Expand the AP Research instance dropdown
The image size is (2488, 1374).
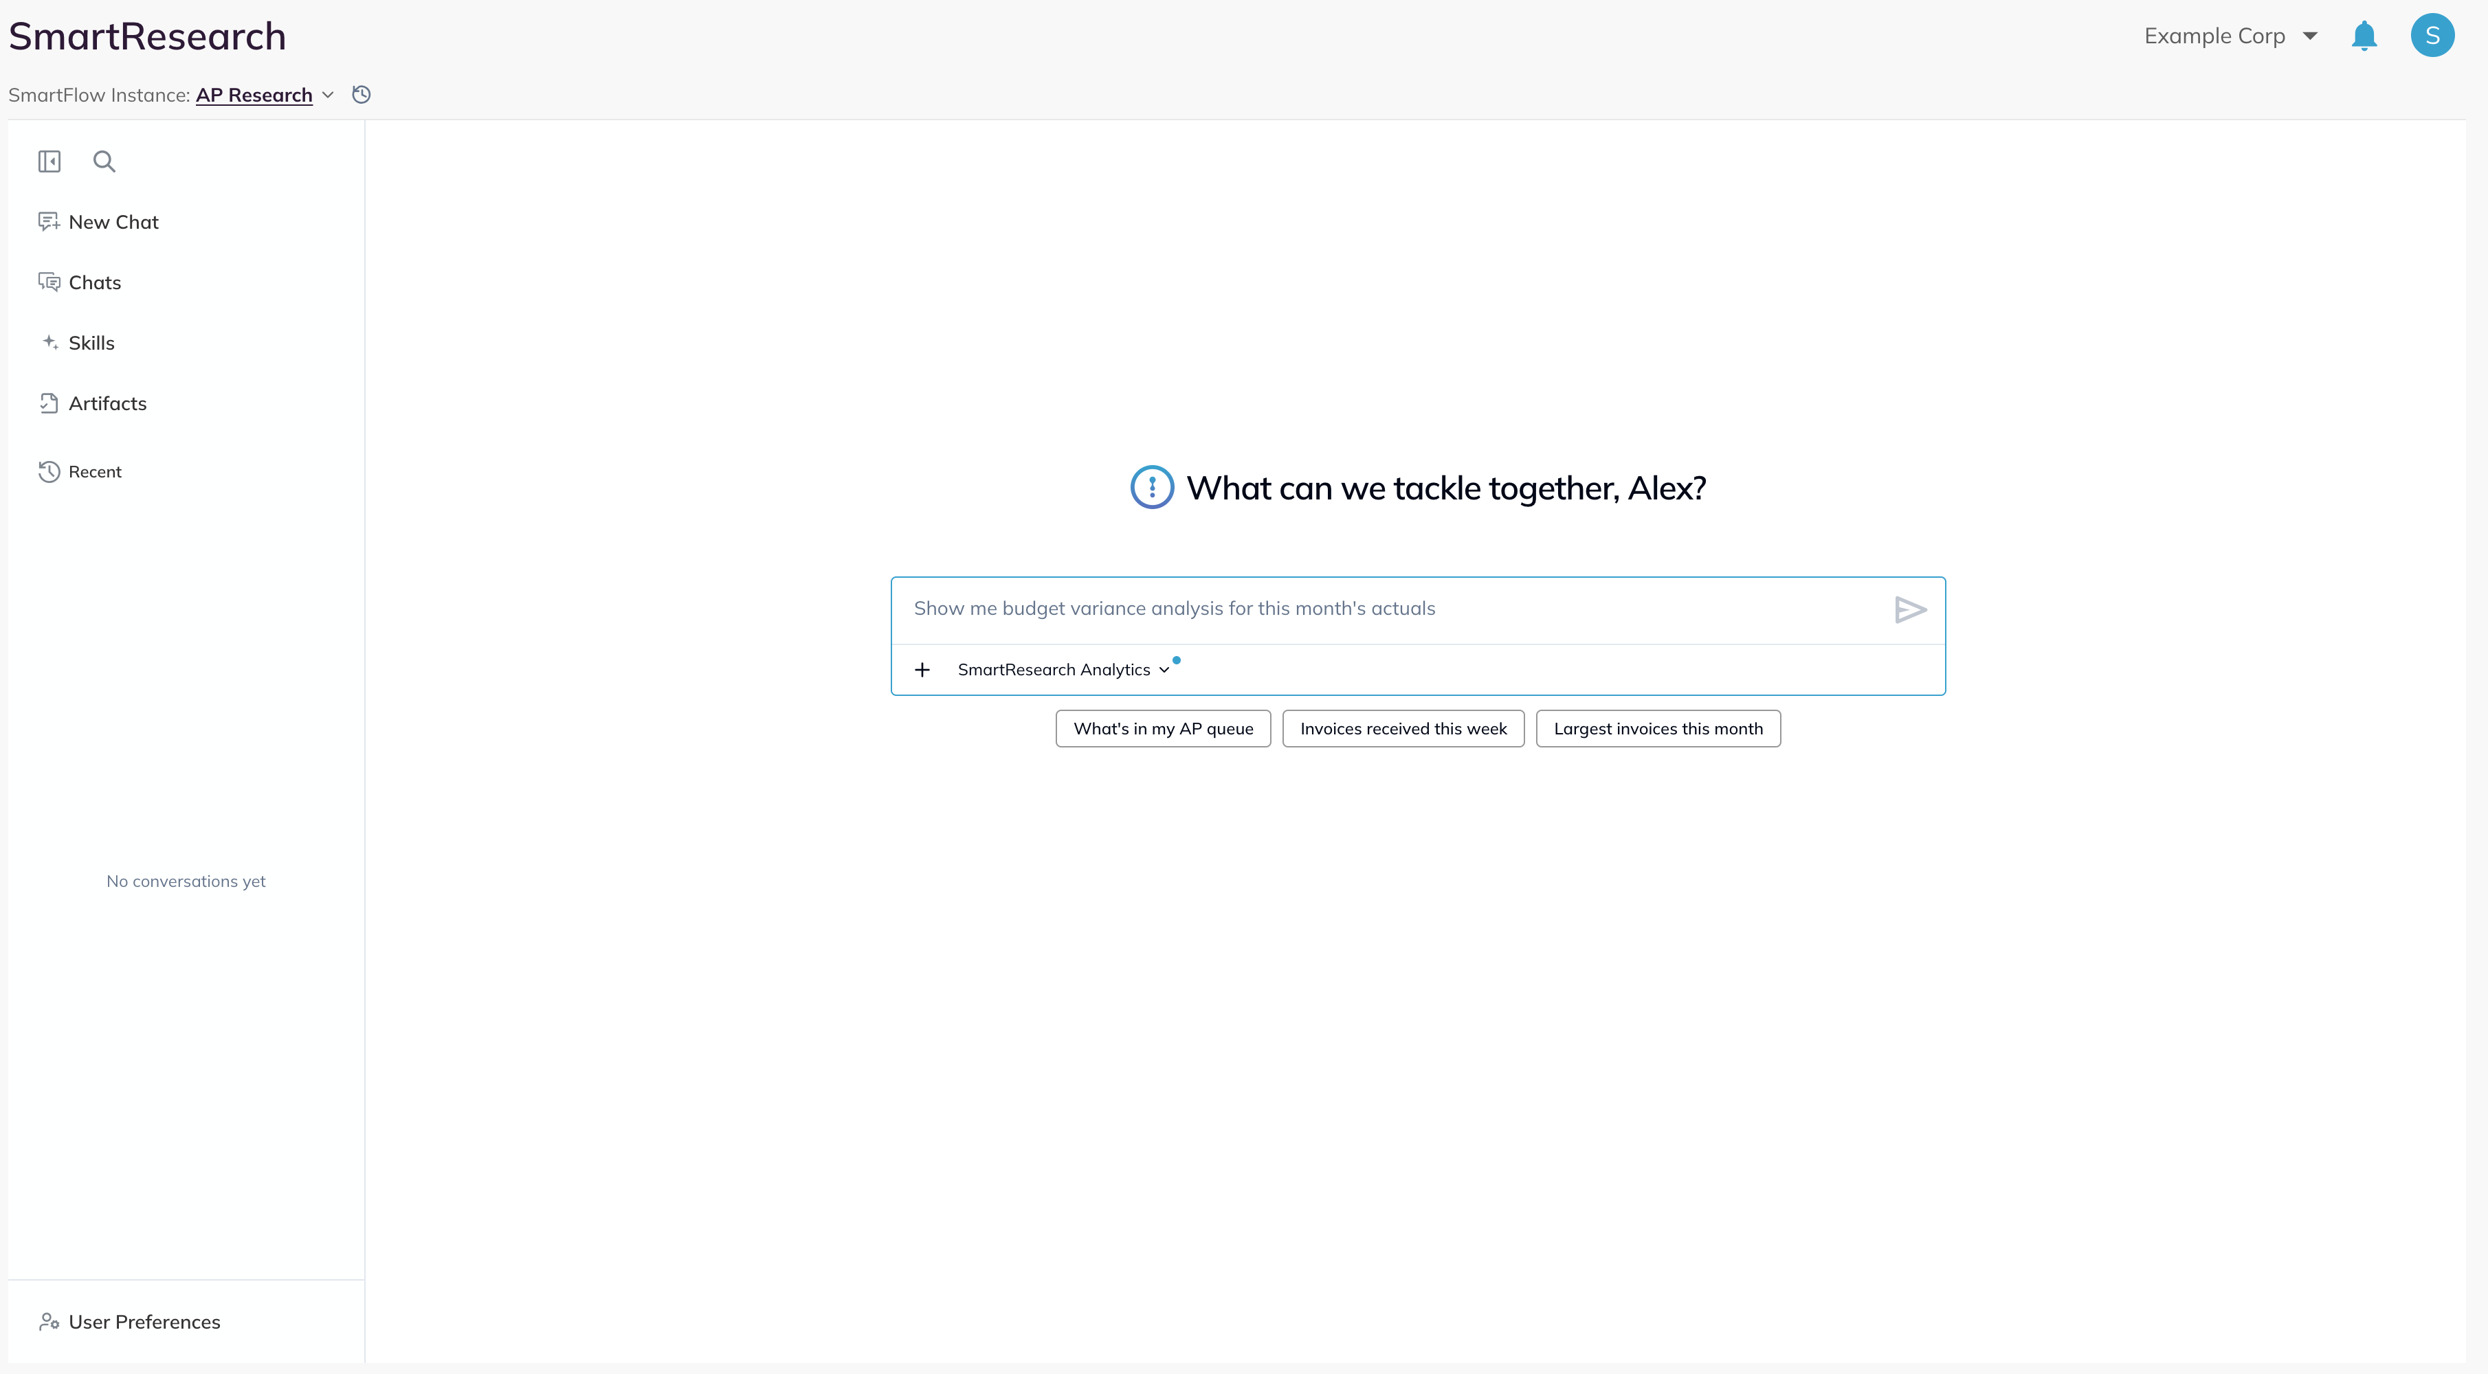pos(265,95)
